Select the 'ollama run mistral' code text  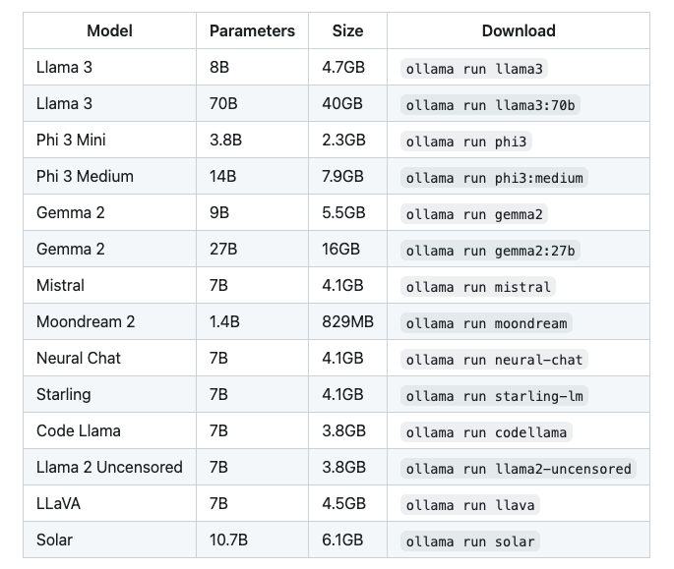[478, 286]
